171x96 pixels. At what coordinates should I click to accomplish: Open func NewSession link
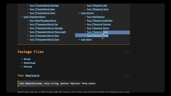click(x=96, y=17)
